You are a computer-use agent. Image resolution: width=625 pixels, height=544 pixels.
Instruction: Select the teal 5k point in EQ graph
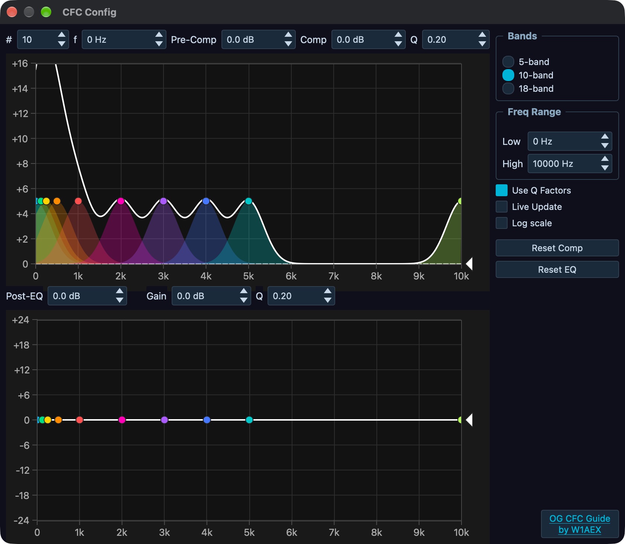[249, 420]
